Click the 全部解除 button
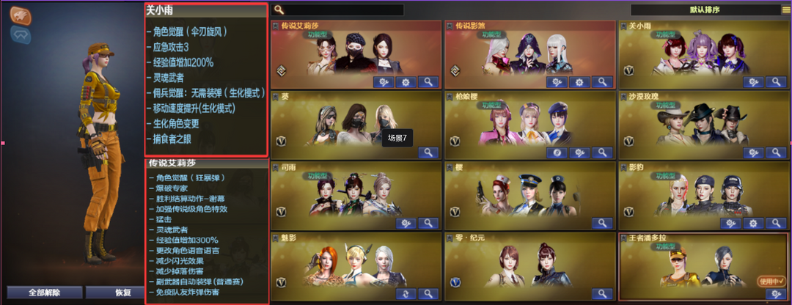Screen dimensions: 792x305 tap(45, 293)
